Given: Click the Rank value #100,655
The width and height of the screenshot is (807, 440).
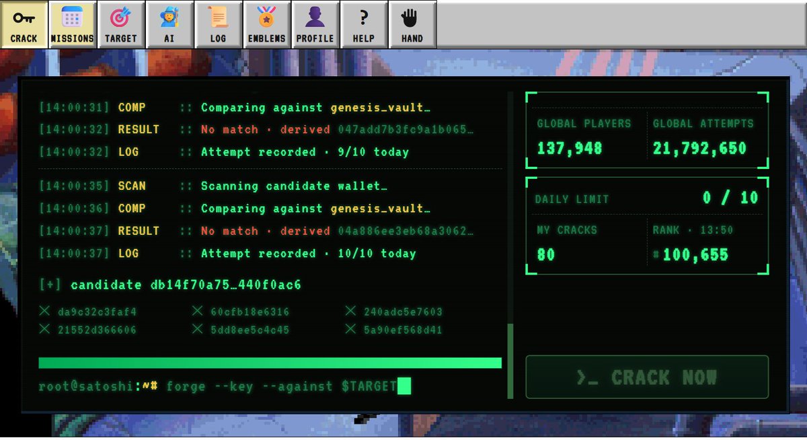Looking at the screenshot, I should pos(691,255).
